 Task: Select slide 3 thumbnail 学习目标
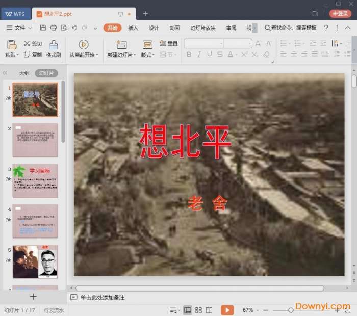click(35, 180)
